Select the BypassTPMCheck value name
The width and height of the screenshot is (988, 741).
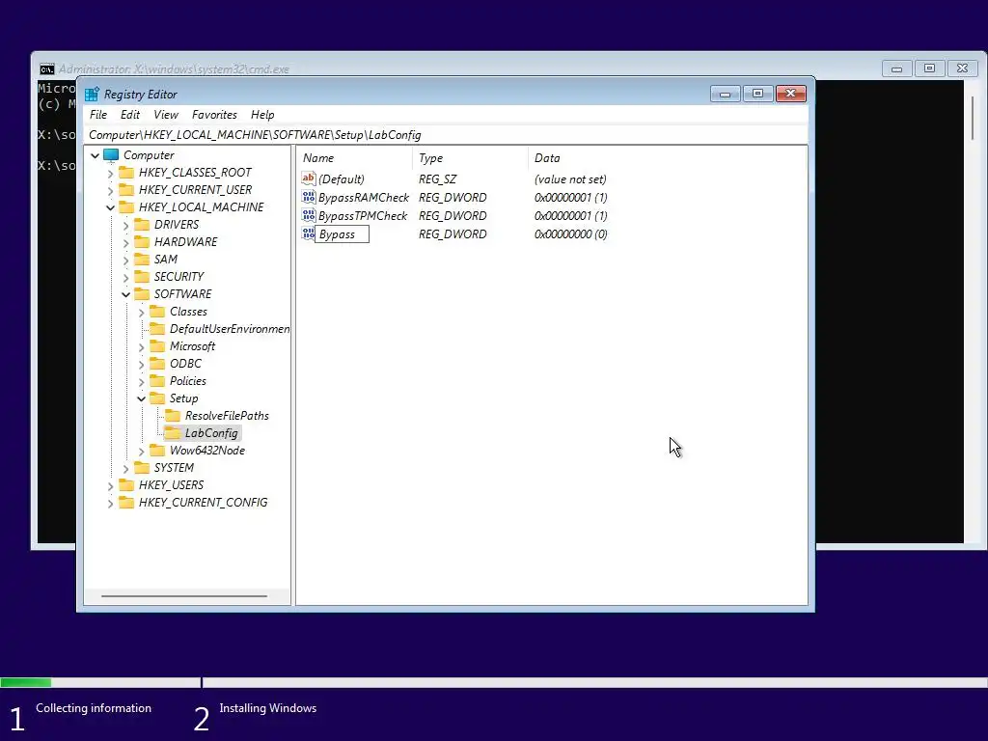[363, 215]
